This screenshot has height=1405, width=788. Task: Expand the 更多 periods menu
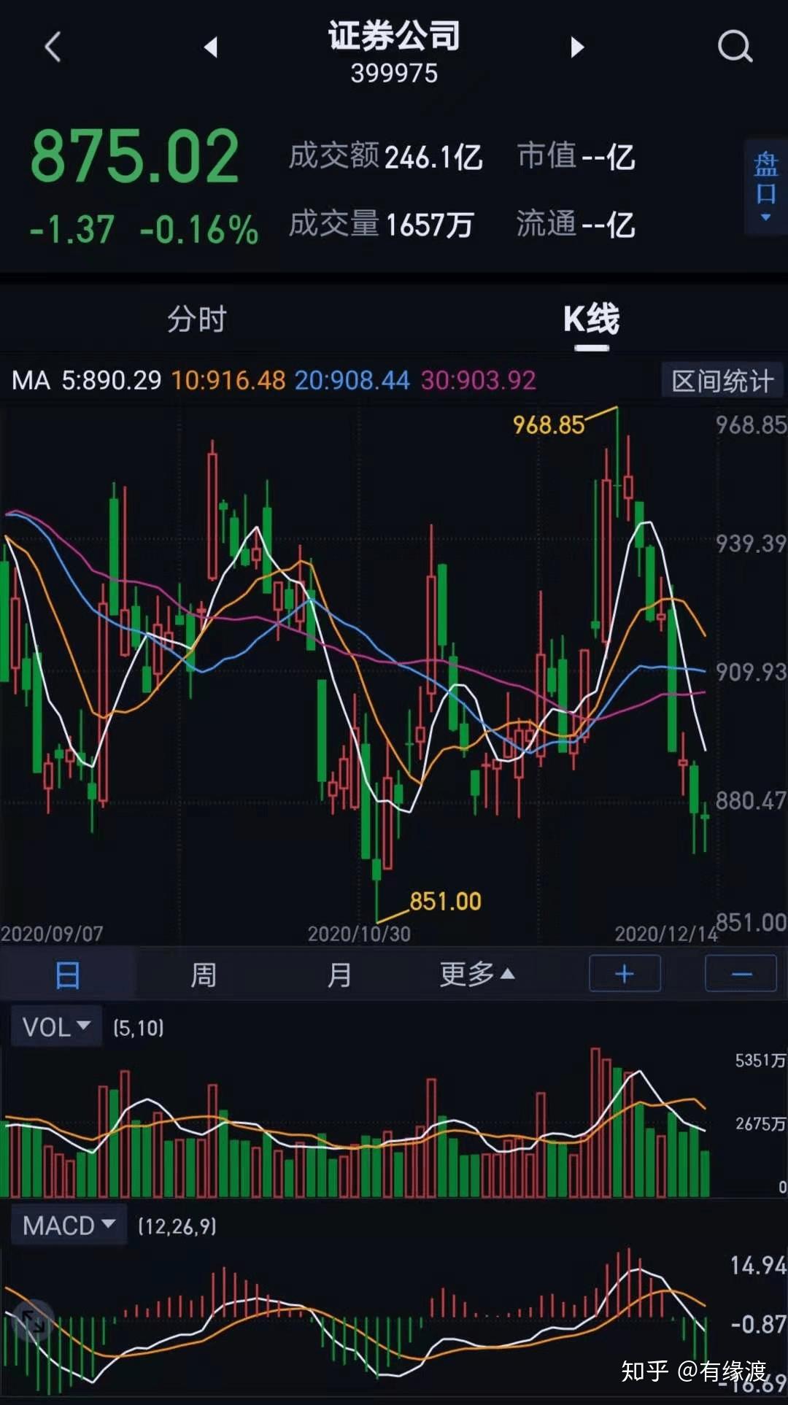477,975
